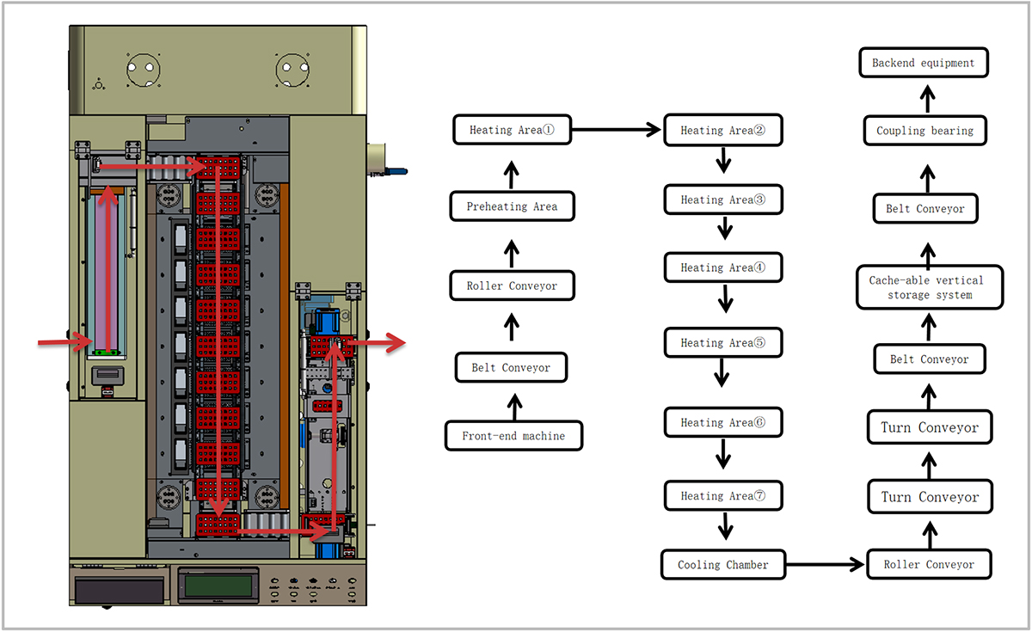1032x632 pixels.
Task: Select the Preheating Area box
Action: pos(512,206)
